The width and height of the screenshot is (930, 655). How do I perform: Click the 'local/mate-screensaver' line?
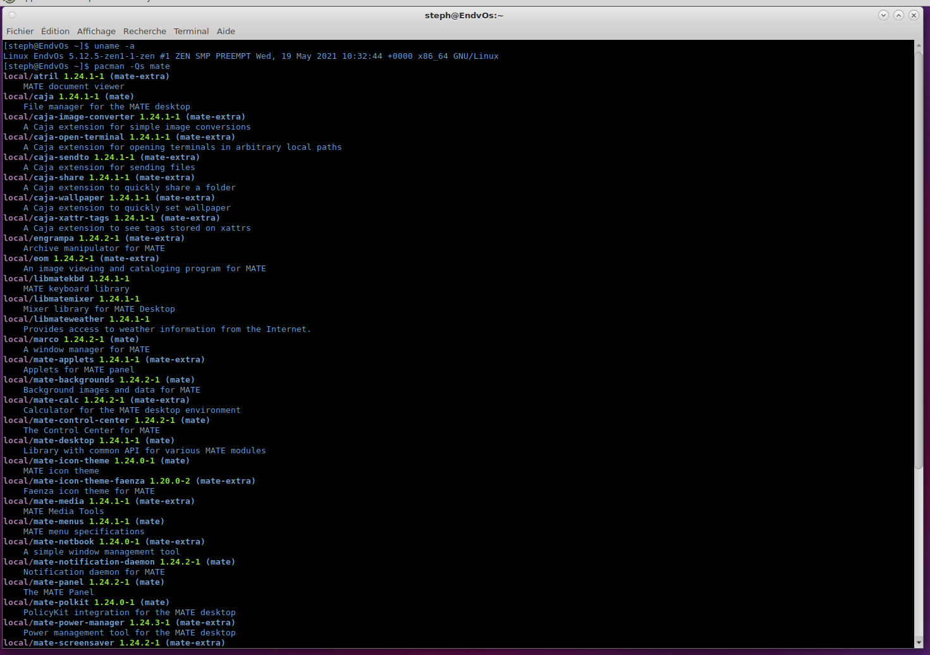(x=114, y=643)
